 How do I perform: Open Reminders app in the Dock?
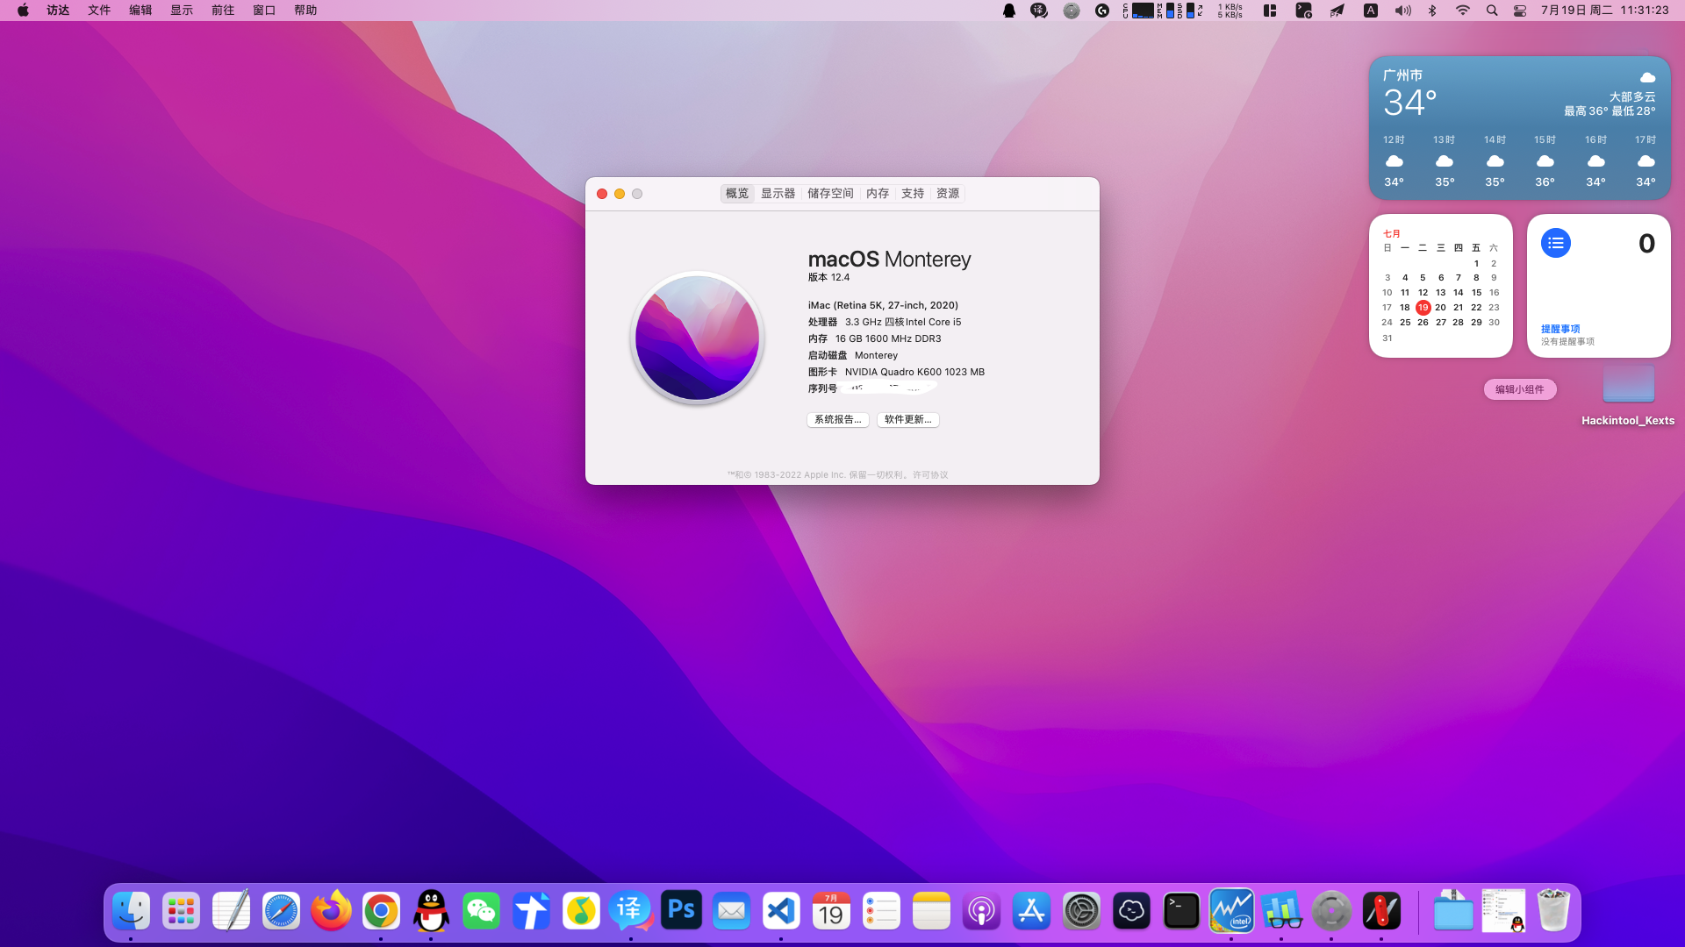coord(881,911)
